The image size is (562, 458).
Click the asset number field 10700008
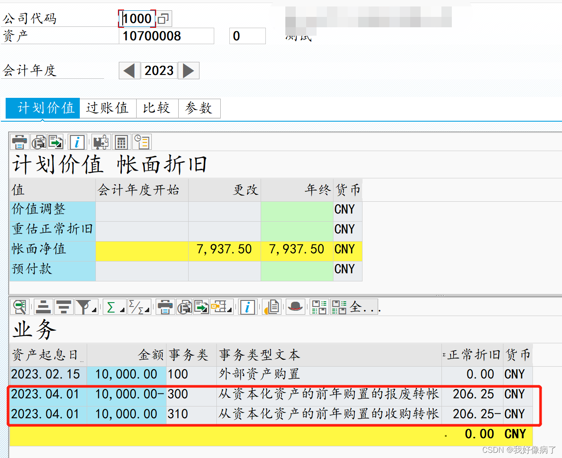point(167,36)
